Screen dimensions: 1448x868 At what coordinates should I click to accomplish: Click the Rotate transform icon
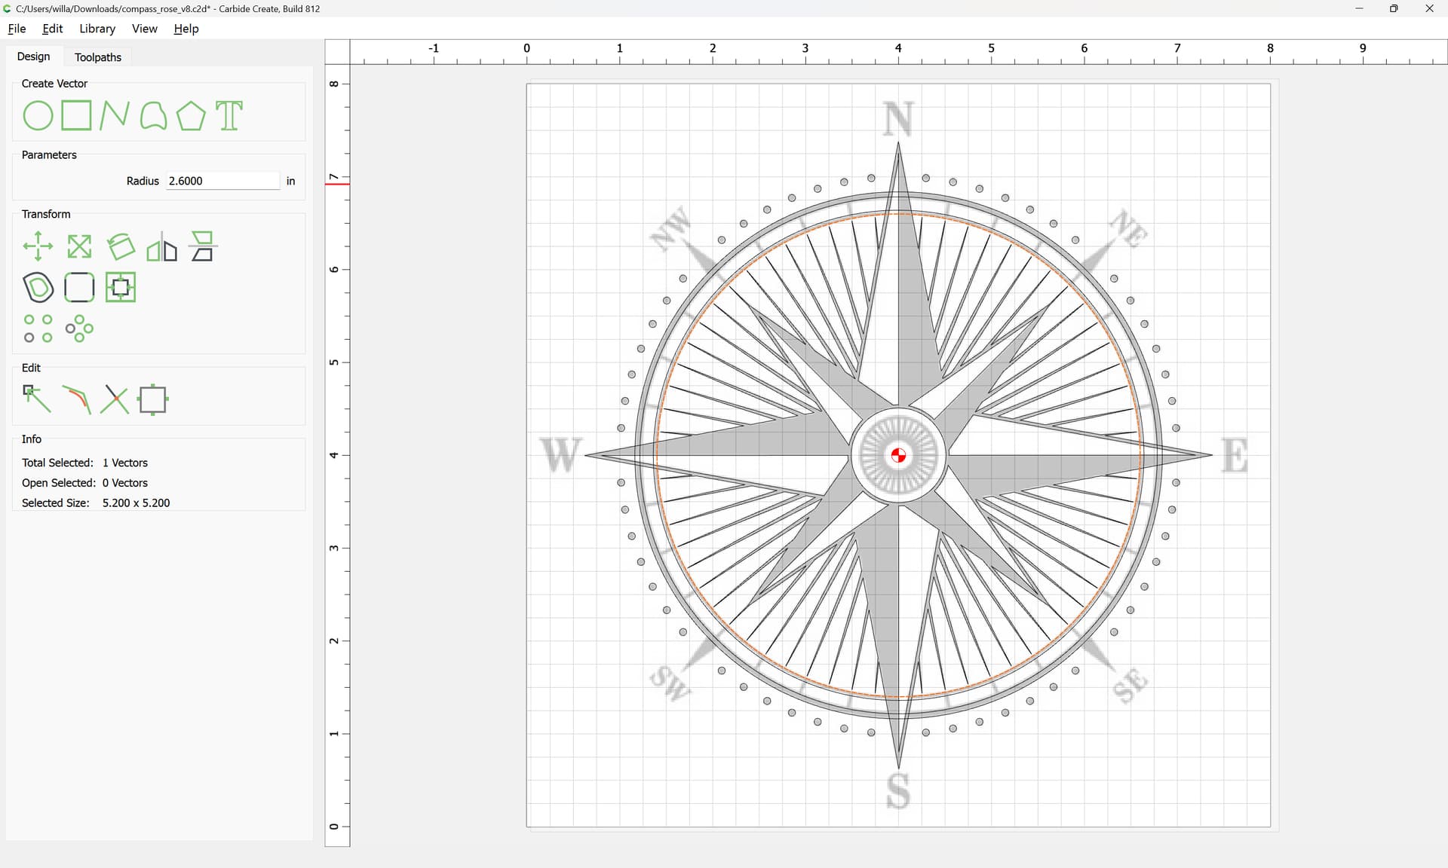pos(121,246)
